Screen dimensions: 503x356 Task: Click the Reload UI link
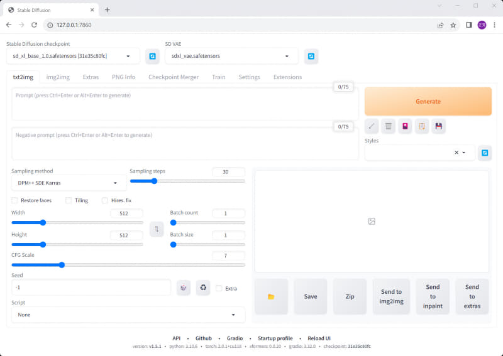coord(319,338)
